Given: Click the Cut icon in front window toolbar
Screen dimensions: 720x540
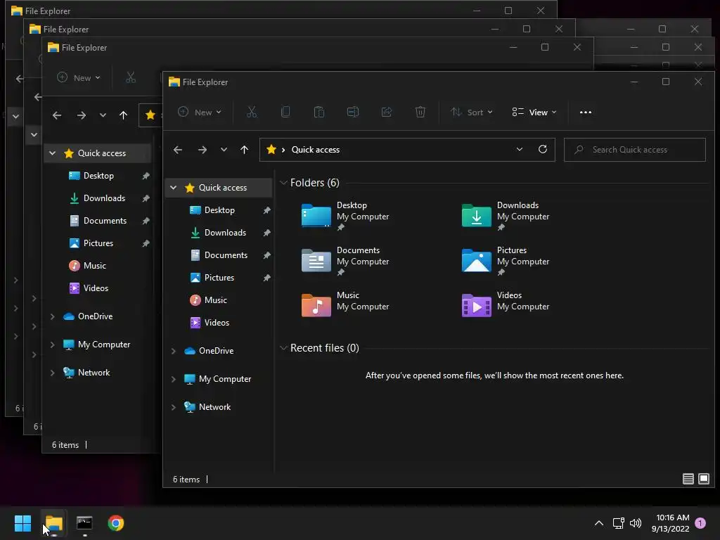Looking at the screenshot, I should point(252,112).
